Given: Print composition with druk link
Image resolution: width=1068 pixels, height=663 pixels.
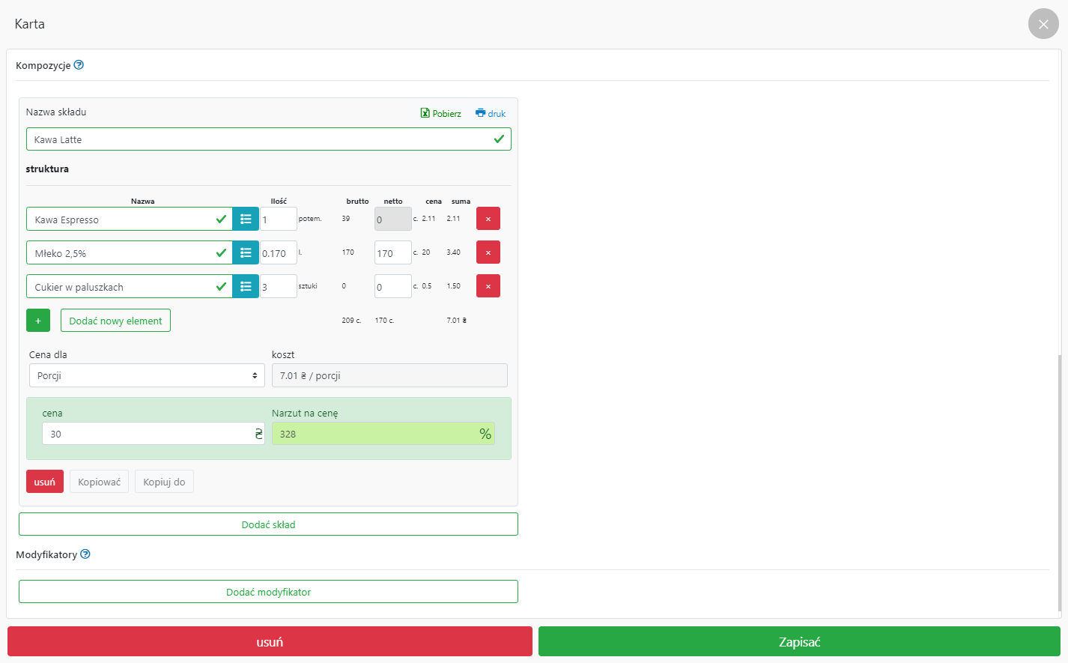Looking at the screenshot, I should pyautogui.click(x=491, y=114).
